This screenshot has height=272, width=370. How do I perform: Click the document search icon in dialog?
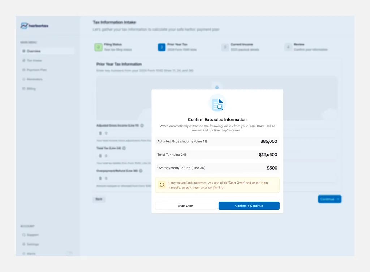217,103
